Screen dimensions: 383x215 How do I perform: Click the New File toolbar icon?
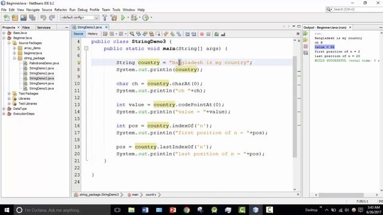[7, 17]
